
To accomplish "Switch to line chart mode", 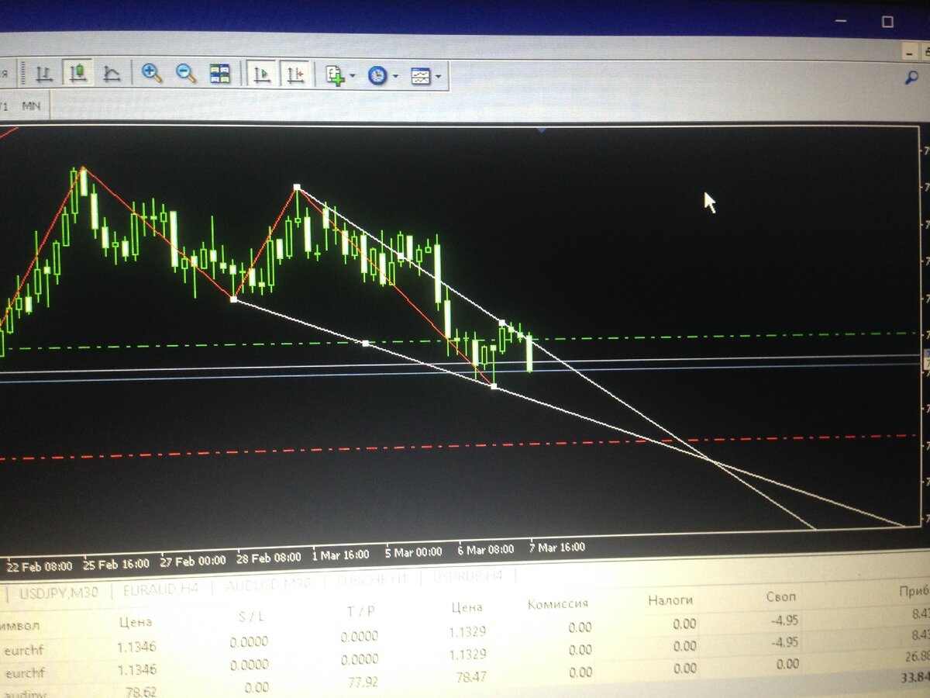I will tap(112, 74).
